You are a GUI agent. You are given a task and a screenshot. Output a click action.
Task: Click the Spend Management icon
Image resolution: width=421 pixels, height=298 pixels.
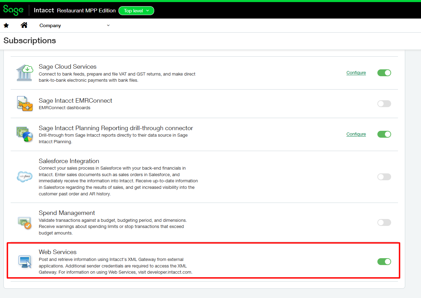(x=24, y=222)
